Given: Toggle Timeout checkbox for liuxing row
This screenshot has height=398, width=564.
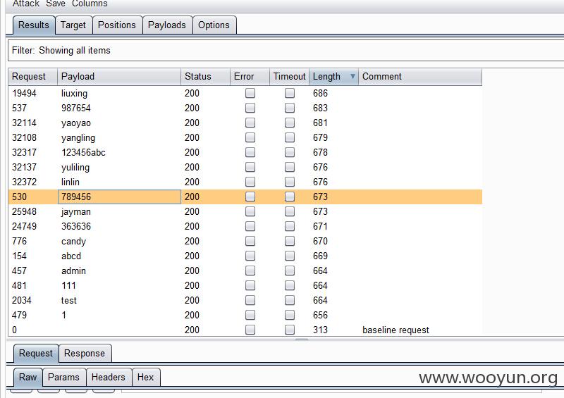Looking at the screenshot, I should [x=290, y=93].
